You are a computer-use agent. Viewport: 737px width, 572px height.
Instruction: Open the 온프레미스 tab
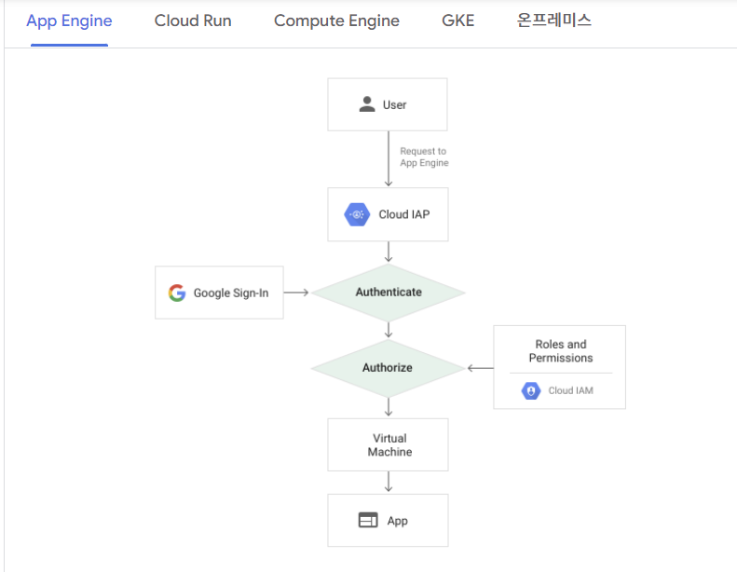click(553, 20)
